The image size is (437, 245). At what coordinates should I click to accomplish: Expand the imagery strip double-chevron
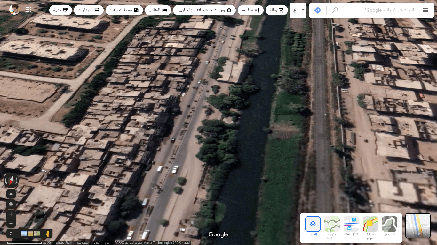(x=11, y=234)
